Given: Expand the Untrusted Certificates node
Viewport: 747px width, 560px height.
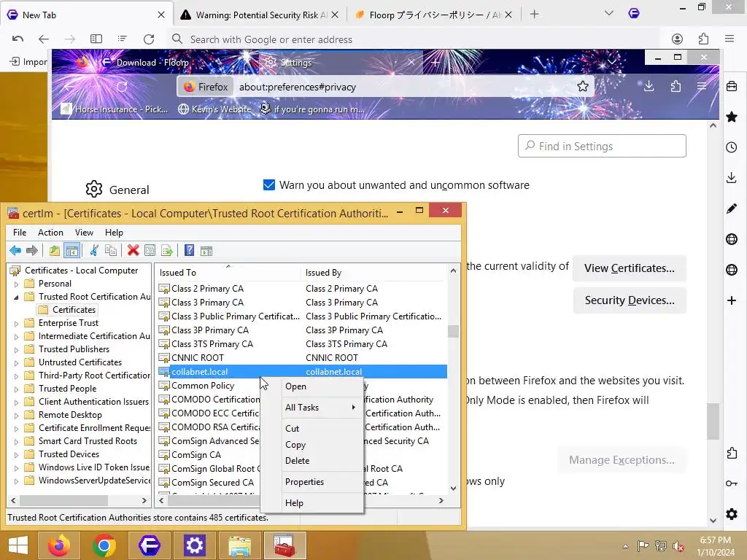Looking at the screenshot, I should tap(16, 363).
